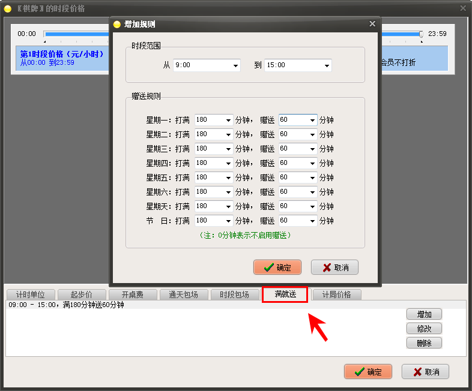472x391 pixels.
Task: Select rule row 09:00 - 15:00 满180分钟送60分钟
Action: (236, 305)
